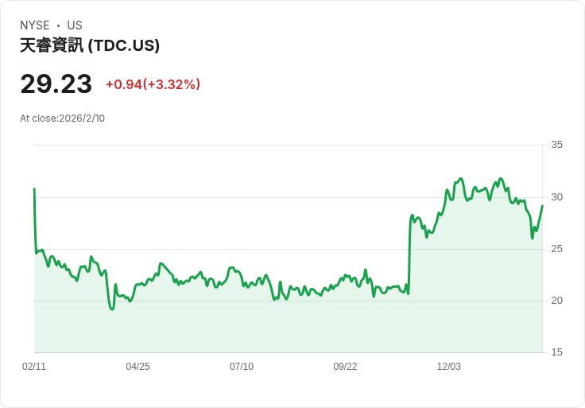Click the 35 price axis label
This screenshot has height=408, width=585.
(556, 145)
